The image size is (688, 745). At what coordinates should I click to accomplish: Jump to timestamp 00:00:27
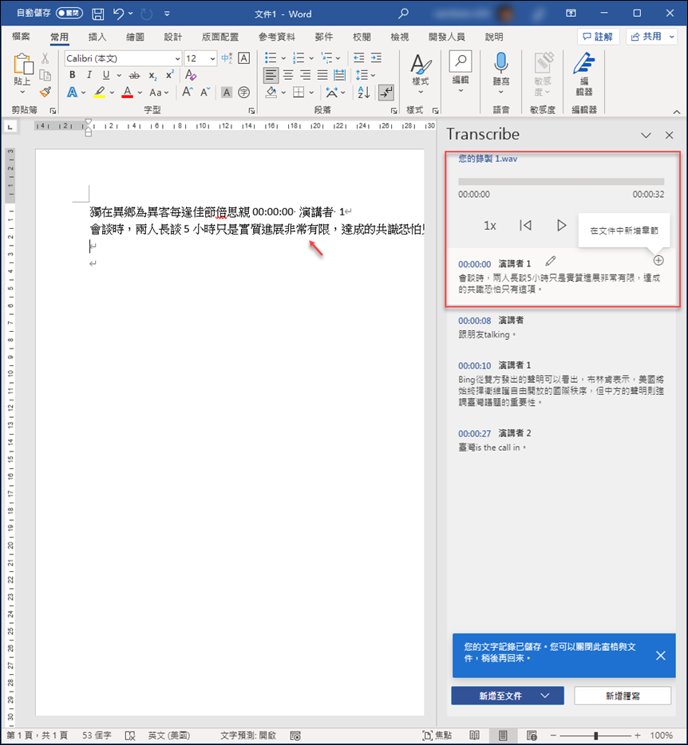[x=474, y=433]
